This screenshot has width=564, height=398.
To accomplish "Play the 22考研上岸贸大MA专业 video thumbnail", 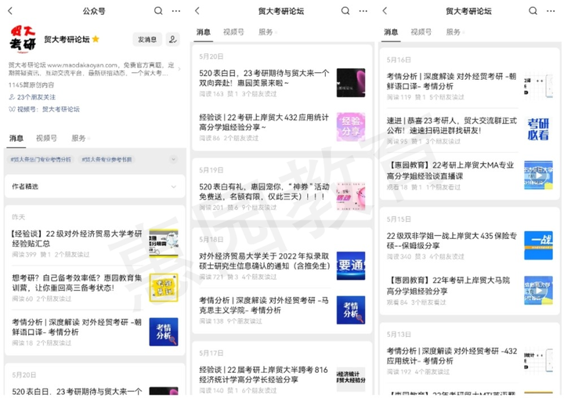I will [538, 175].
